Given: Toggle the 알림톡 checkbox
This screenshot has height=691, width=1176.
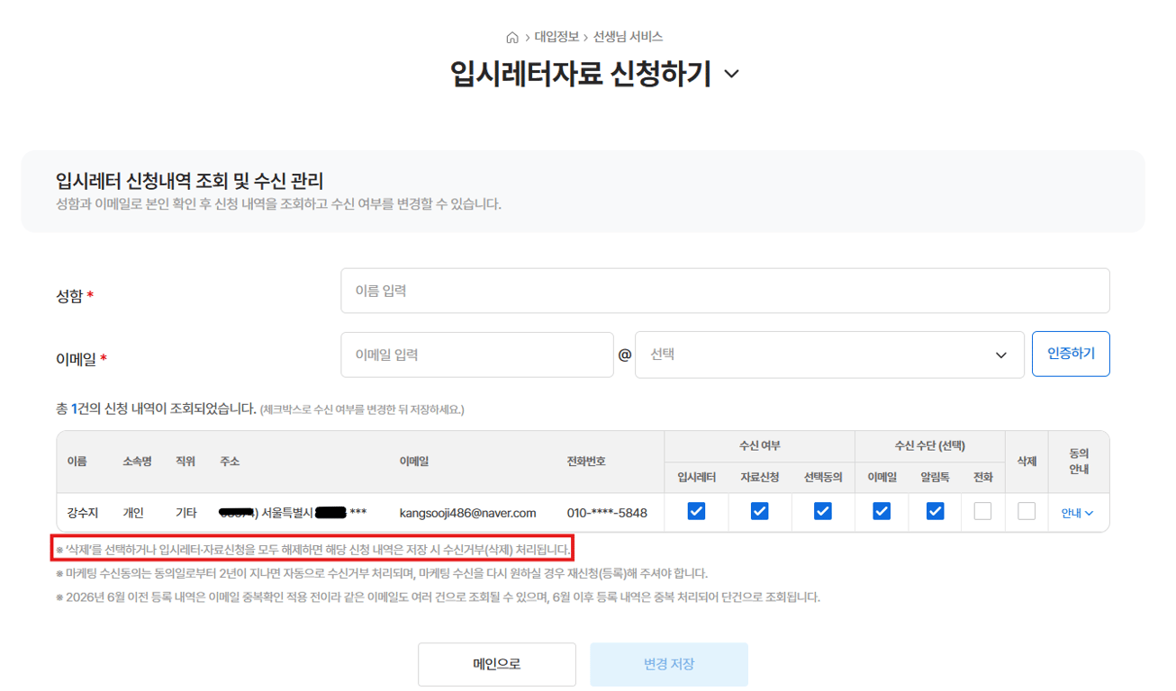Looking at the screenshot, I should [x=936, y=511].
